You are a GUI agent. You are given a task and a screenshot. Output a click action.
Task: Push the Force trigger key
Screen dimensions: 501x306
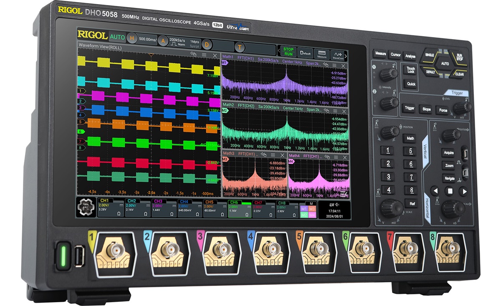[x=443, y=110]
